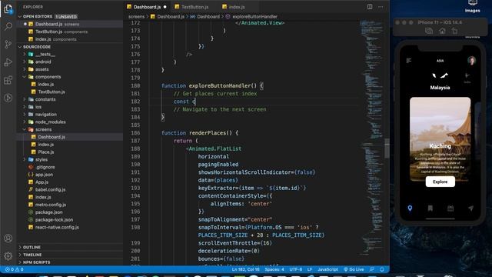Image resolution: width=492 pixels, height=277 pixels.
Task: Change language mode JavaScript in status bar
Action: 327,269
